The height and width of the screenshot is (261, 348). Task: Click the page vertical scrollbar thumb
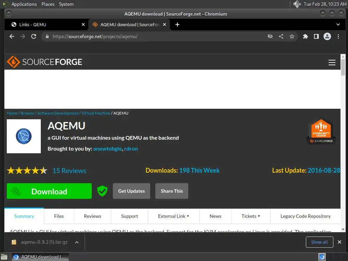[x=343, y=67]
